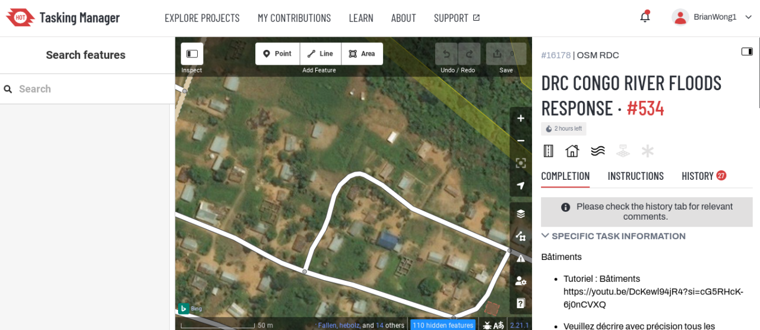Select the Line add-feature tool
This screenshot has width=760, height=330.
[321, 53]
